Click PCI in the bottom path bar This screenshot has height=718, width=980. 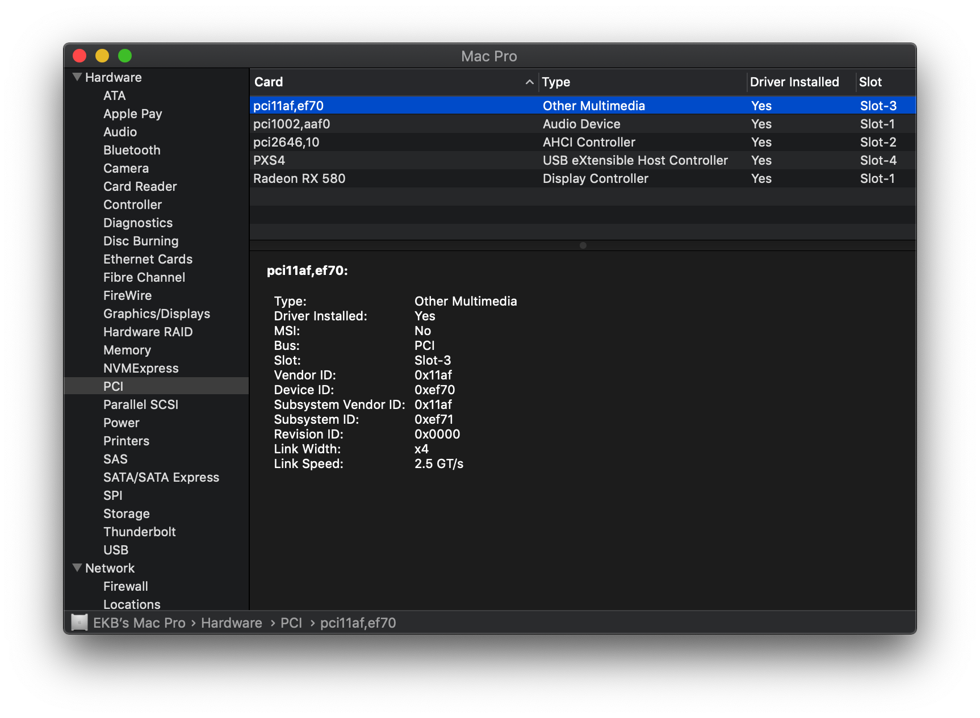tap(291, 623)
